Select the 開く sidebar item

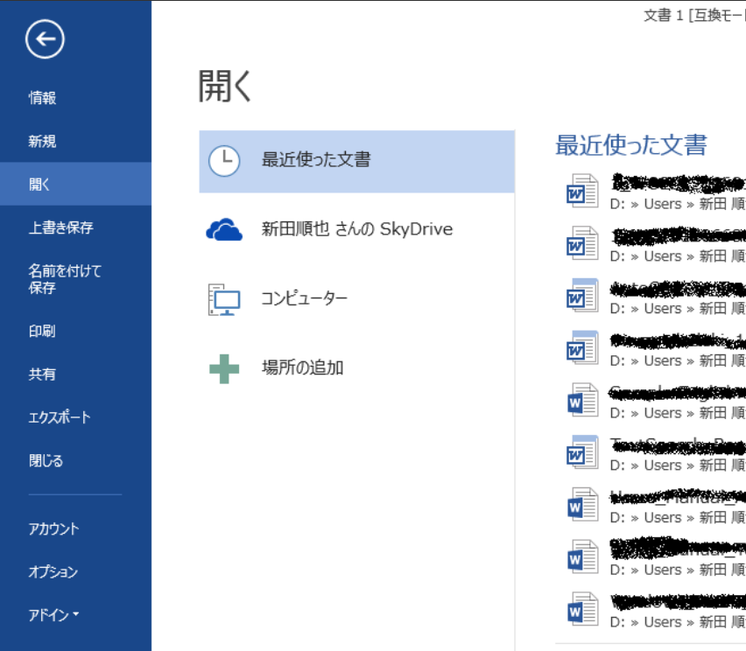(40, 185)
